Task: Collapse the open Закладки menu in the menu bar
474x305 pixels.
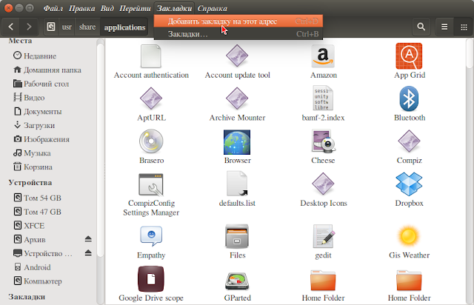Action: (174, 8)
